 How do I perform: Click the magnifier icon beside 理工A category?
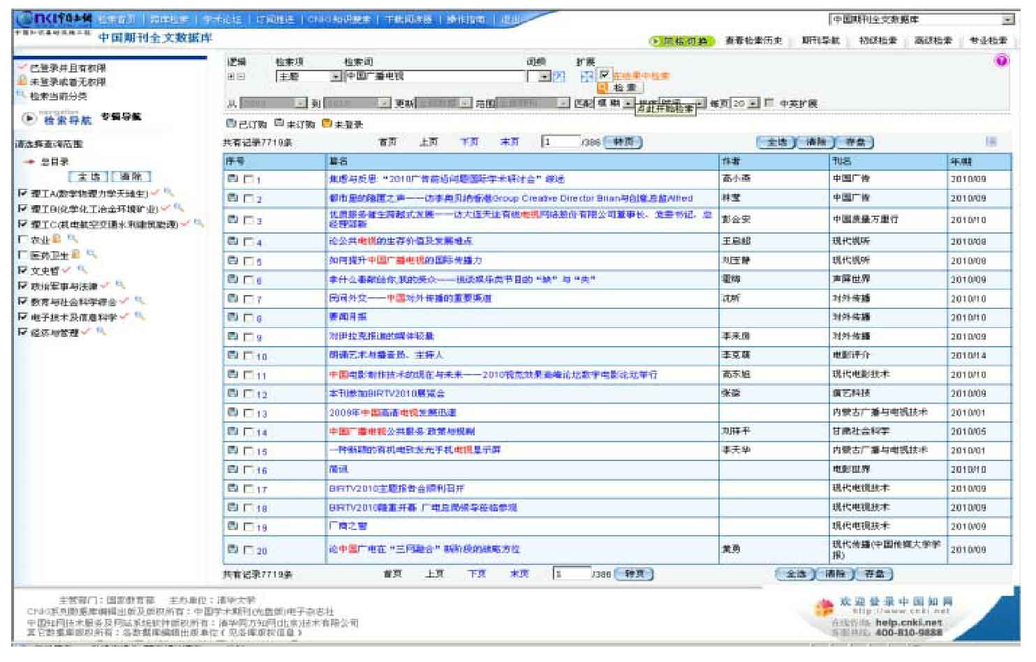168,193
